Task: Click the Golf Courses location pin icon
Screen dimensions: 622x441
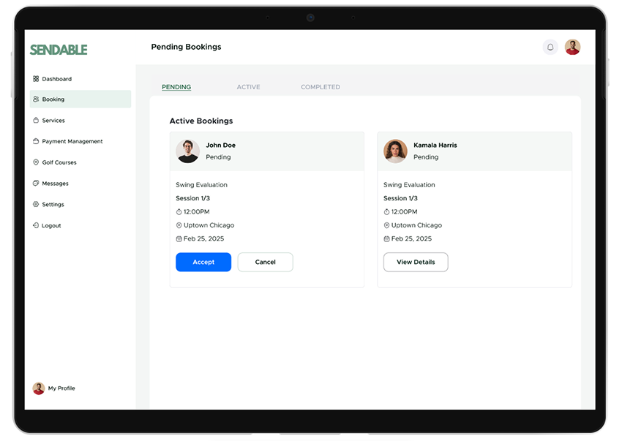Action: click(x=36, y=162)
